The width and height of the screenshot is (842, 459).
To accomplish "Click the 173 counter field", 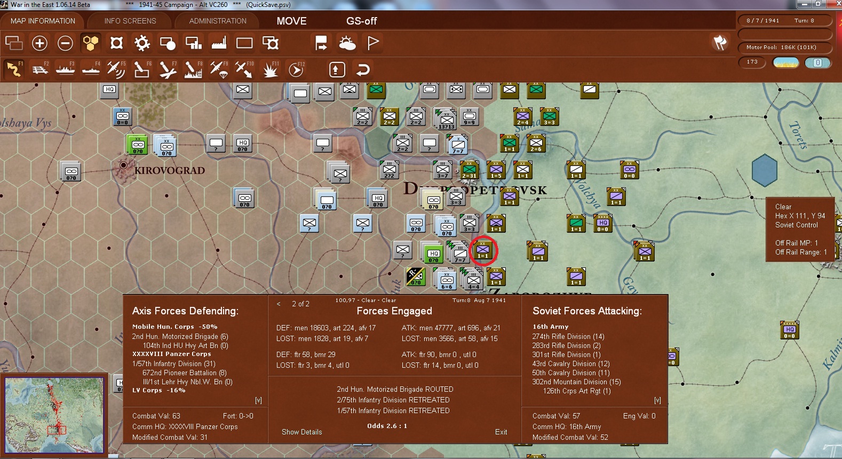I will click(x=752, y=62).
